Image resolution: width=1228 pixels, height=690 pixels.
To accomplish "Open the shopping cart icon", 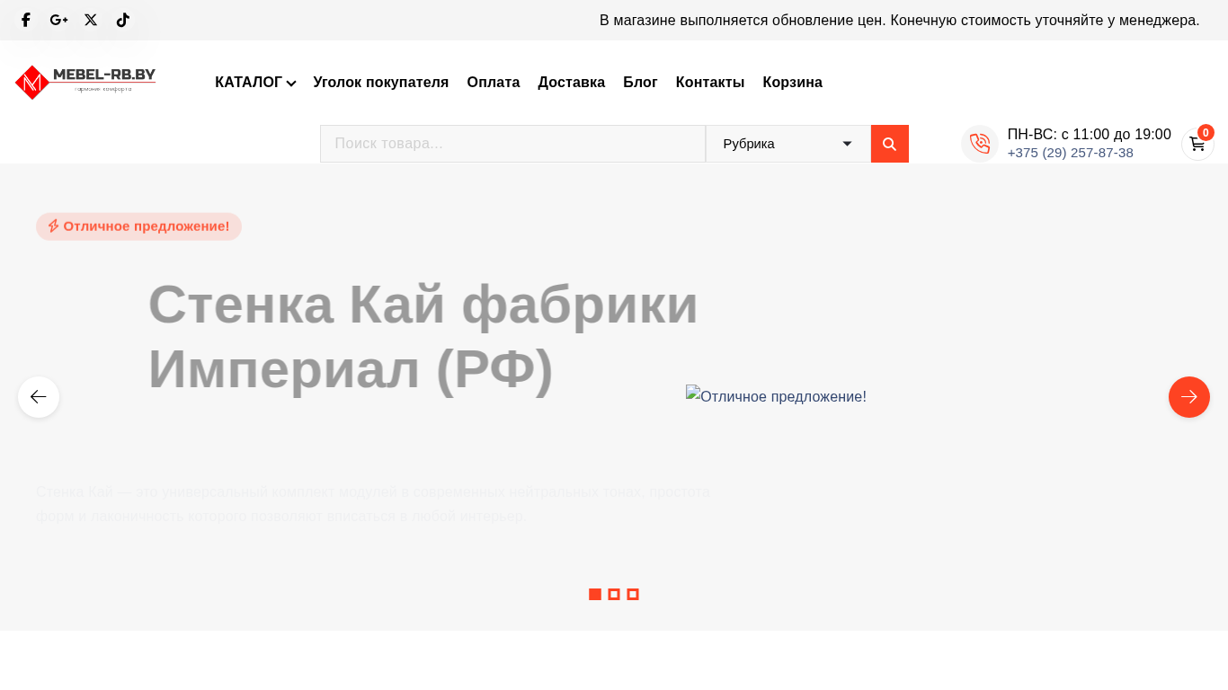I will coord(1197,144).
